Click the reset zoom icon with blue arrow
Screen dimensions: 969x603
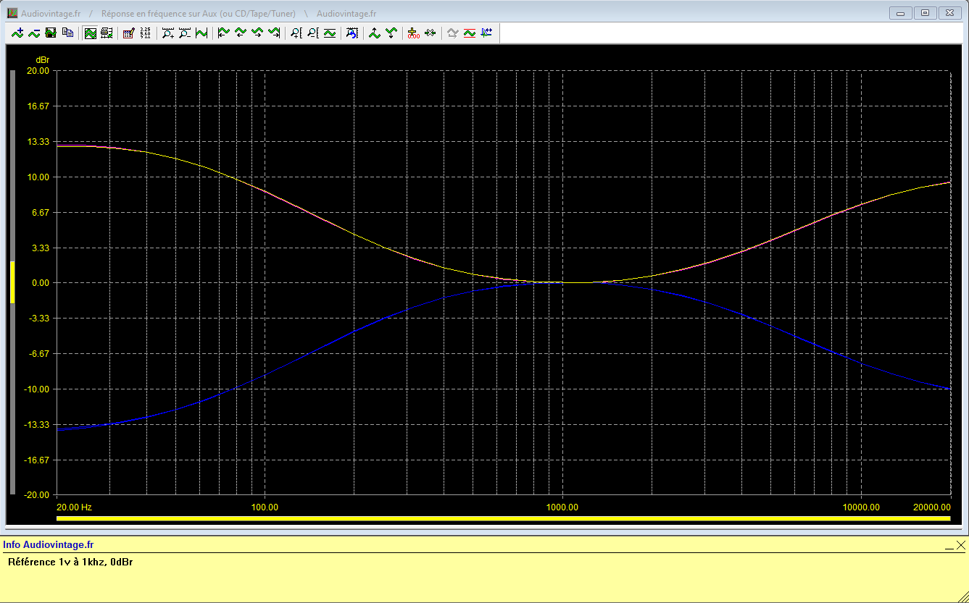(x=352, y=33)
